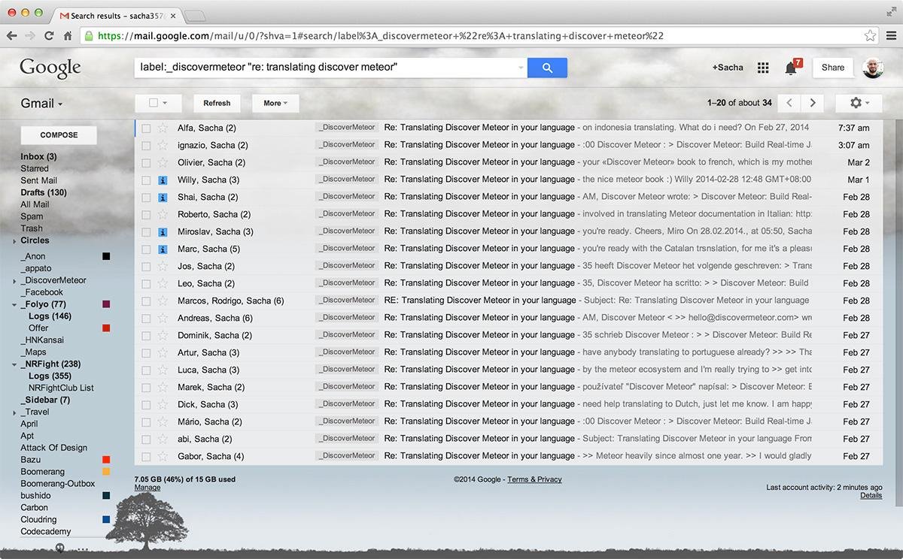The height and width of the screenshot is (559, 903).
Task: Open the +Sacha profile link
Action: click(x=728, y=68)
